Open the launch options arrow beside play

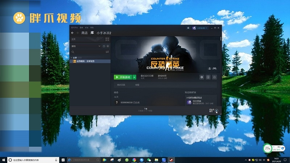134,77
